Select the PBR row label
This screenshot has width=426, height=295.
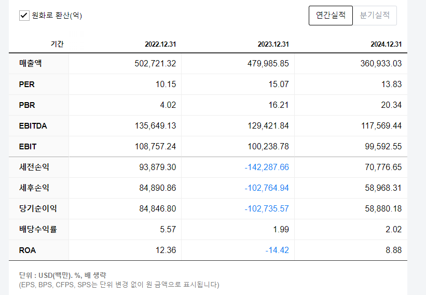27,105
